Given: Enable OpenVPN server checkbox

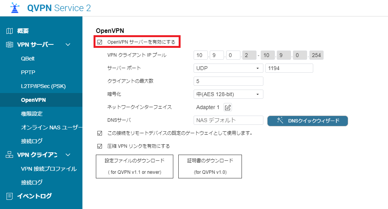Looking at the screenshot, I should tap(100, 42).
